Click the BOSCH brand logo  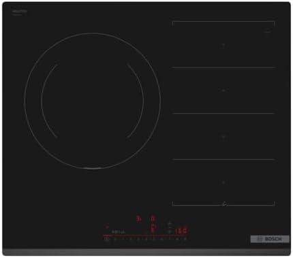pyautogui.click(x=270, y=239)
